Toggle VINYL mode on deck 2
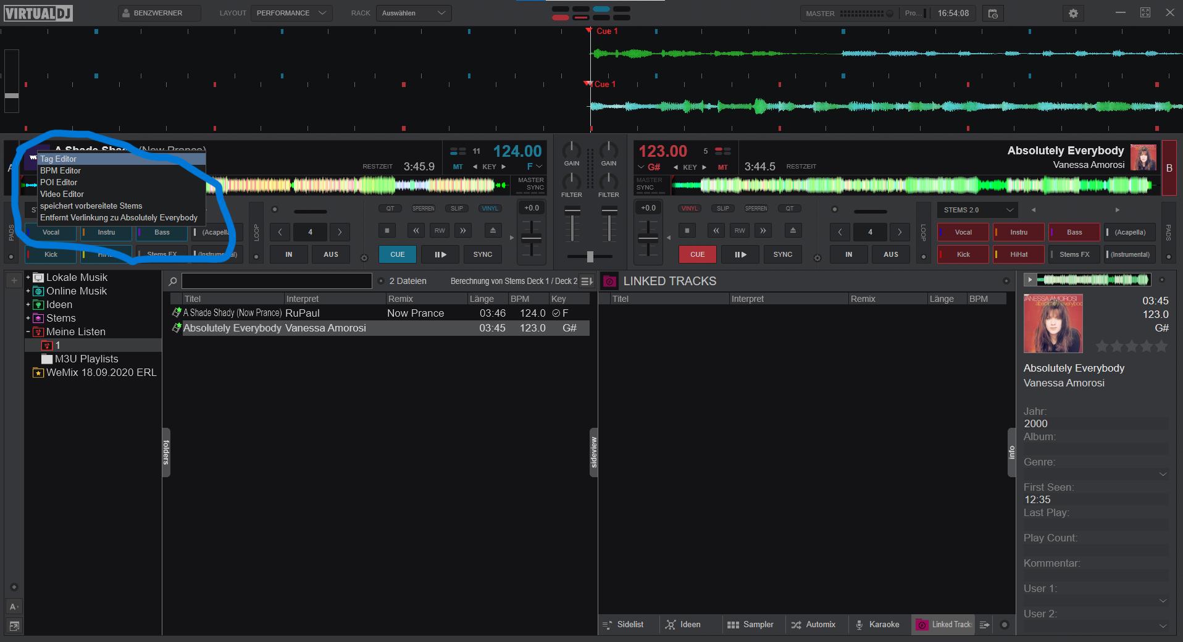 coord(690,209)
